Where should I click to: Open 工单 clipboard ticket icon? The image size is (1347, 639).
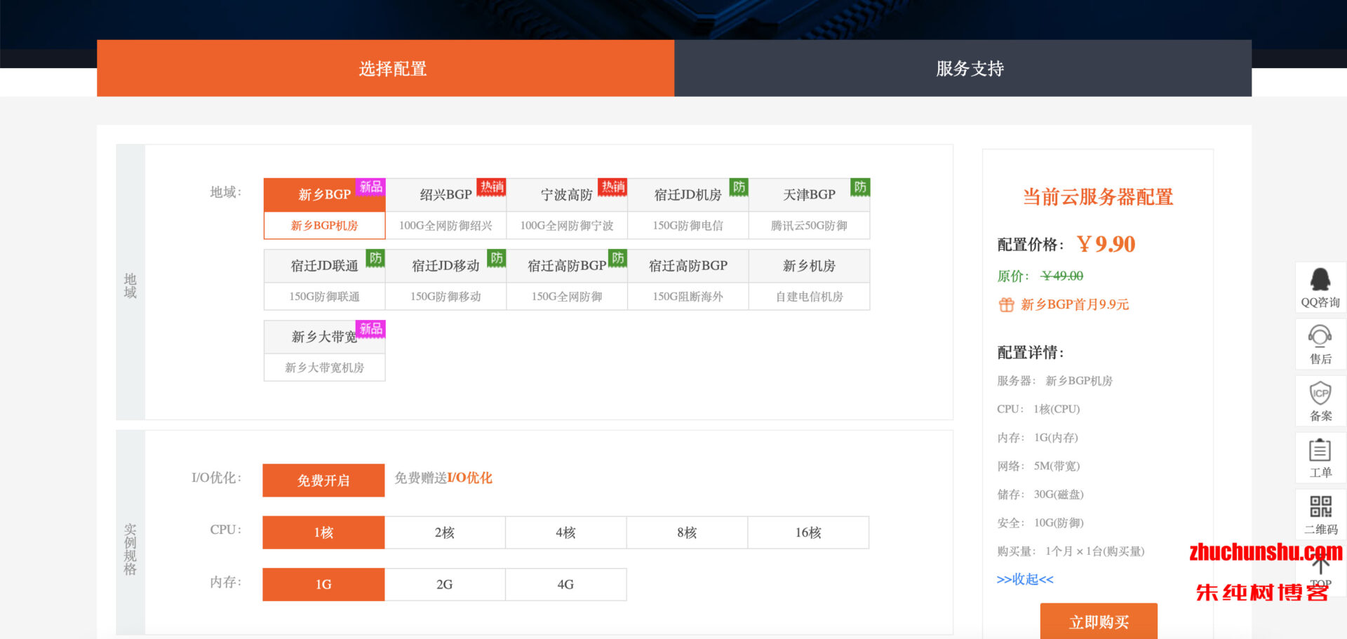(1320, 450)
